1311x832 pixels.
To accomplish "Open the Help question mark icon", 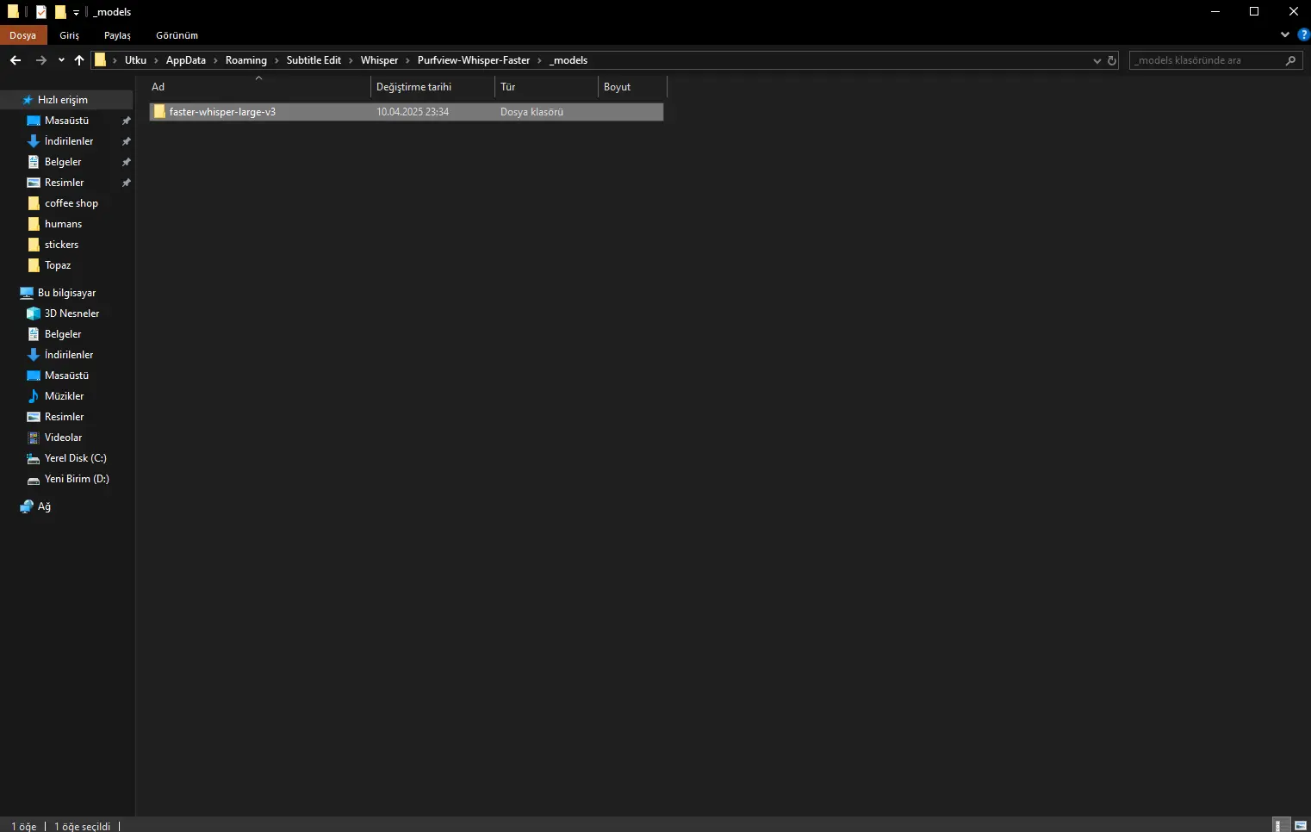I will pos(1303,34).
